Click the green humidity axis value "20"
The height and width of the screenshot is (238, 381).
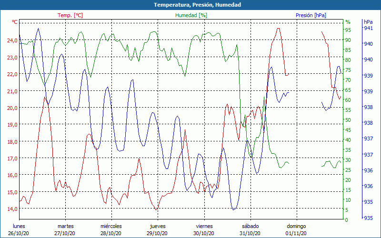pyautogui.click(x=348, y=180)
